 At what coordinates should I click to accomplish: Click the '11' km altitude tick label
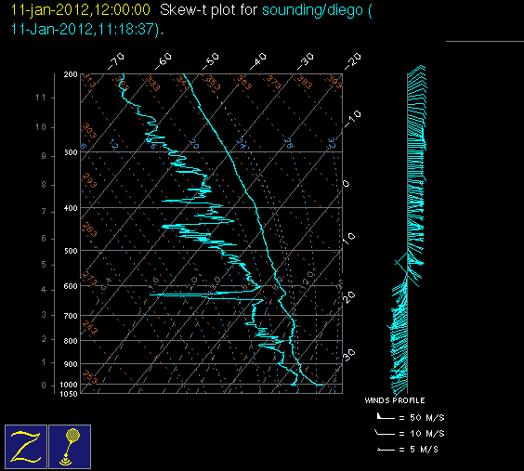(x=41, y=98)
